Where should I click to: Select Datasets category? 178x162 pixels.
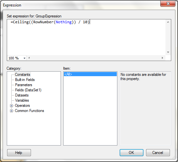[22, 95]
